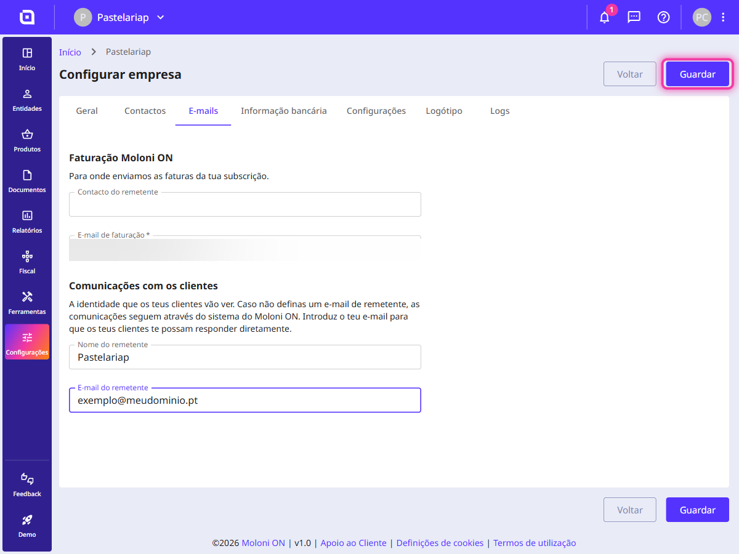The height and width of the screenshot is (554, 739).
Task: Switch to the Logótipo tab
Action: 444,111
